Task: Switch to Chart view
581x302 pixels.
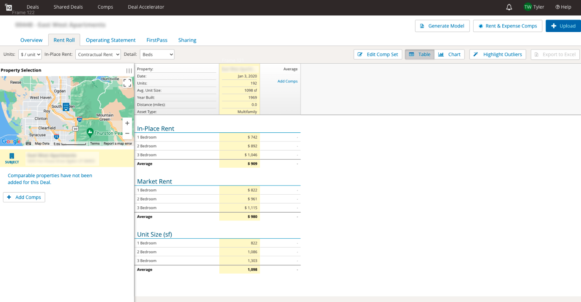Action: click(449, 54)
